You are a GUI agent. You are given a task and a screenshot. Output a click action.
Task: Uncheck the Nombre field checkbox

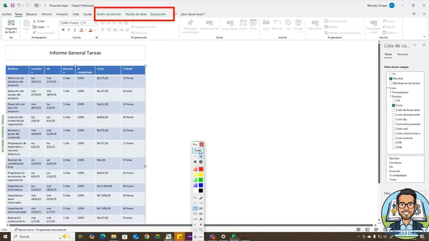pos(391,78)
